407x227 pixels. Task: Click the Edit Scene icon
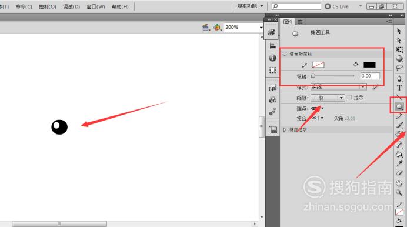tap(206, 27)
